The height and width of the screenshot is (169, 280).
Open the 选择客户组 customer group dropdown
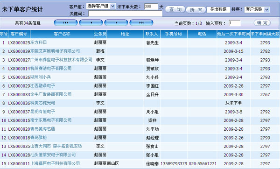[x=101, y=6]
